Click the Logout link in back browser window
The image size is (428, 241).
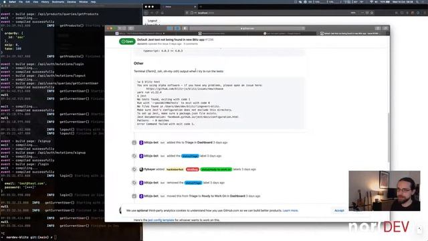tap(152, 21)
